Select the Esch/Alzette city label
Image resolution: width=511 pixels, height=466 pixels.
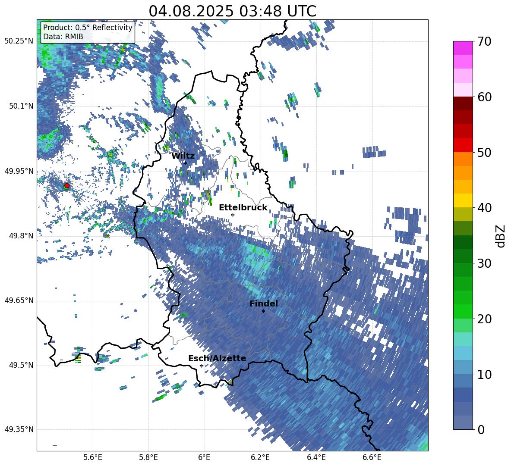pos(217,358)
